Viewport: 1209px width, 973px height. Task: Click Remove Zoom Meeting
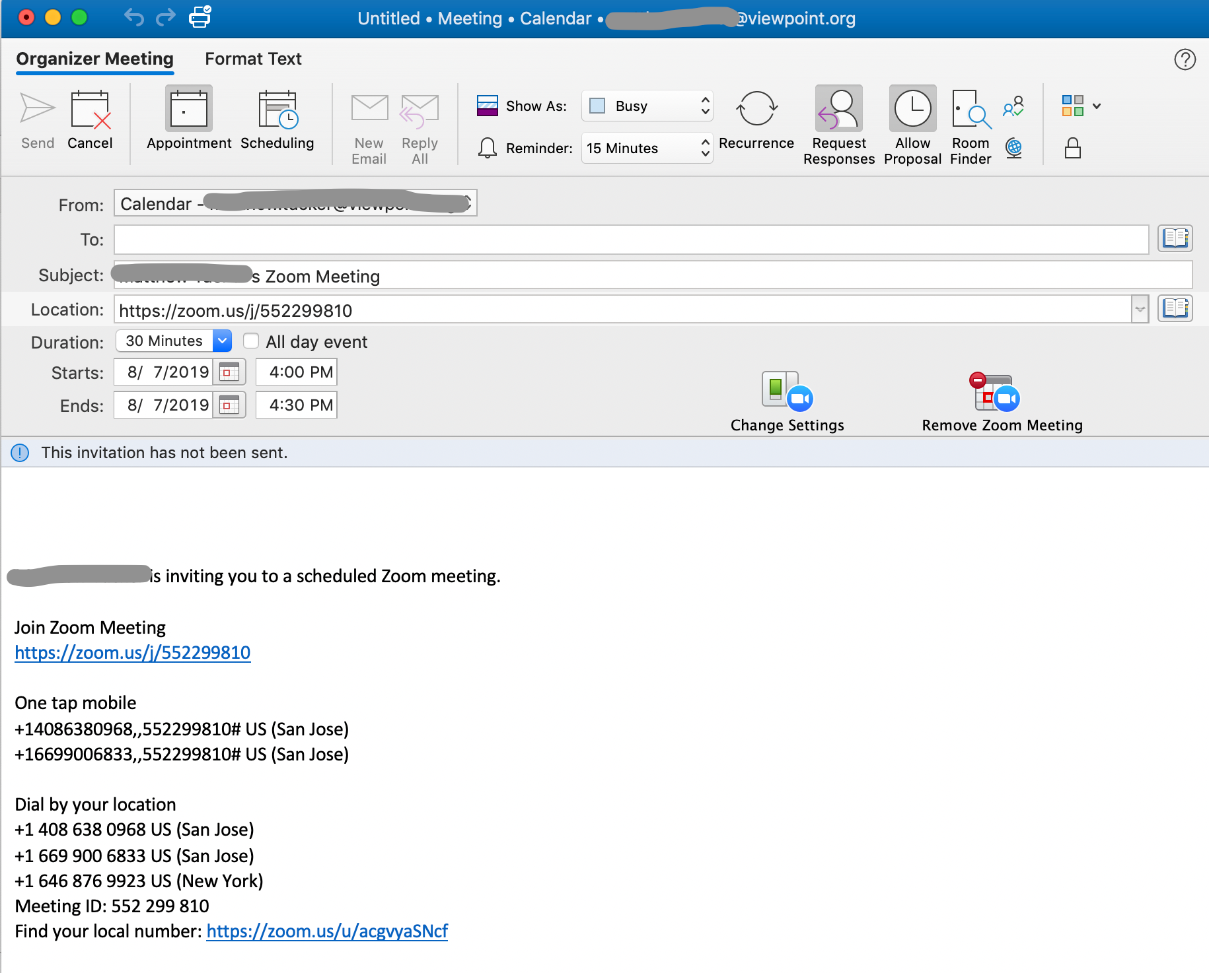1002,401
